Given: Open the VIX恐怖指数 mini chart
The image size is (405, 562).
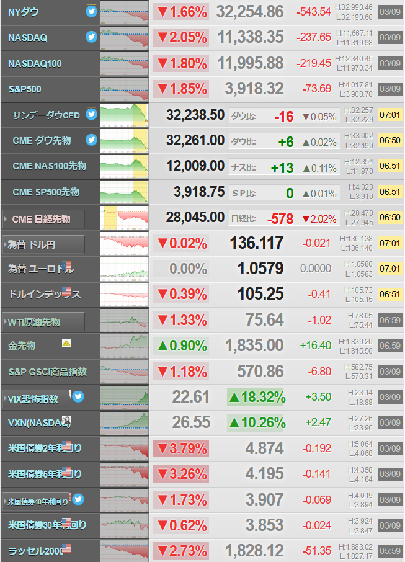Looking at the screenshot, I should point(125,397).
